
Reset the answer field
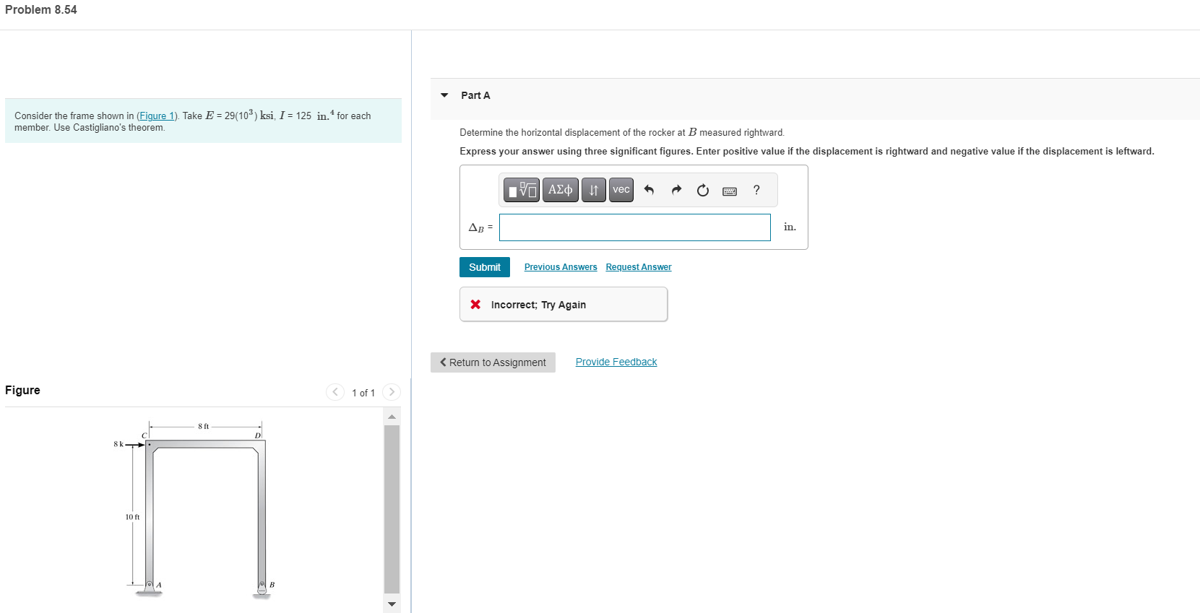[703, 191]
